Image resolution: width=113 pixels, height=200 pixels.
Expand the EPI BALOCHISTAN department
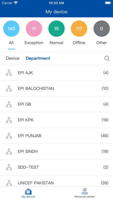tap(56, 89)
